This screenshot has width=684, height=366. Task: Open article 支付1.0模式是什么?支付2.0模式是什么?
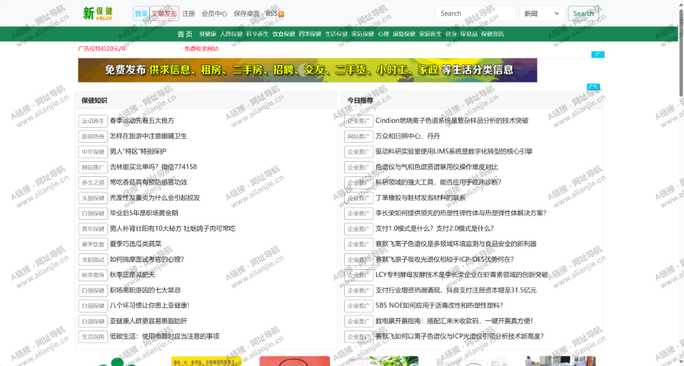[x=434, y=228]
